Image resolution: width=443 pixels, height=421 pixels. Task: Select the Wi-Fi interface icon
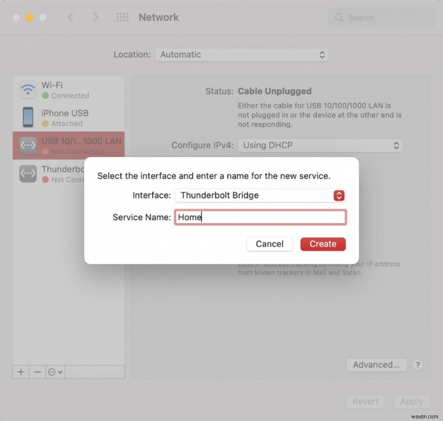point(28,89)
